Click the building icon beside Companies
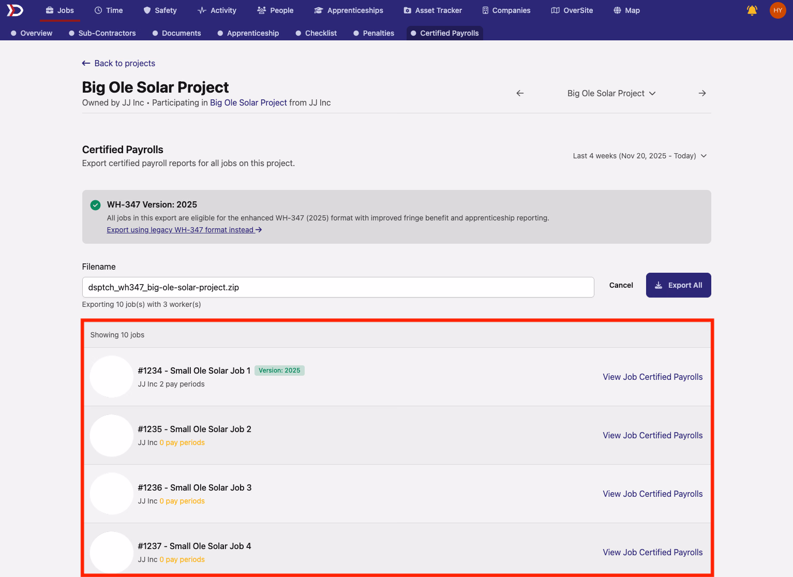Screen dimensions: 793x577 point(485,10)
